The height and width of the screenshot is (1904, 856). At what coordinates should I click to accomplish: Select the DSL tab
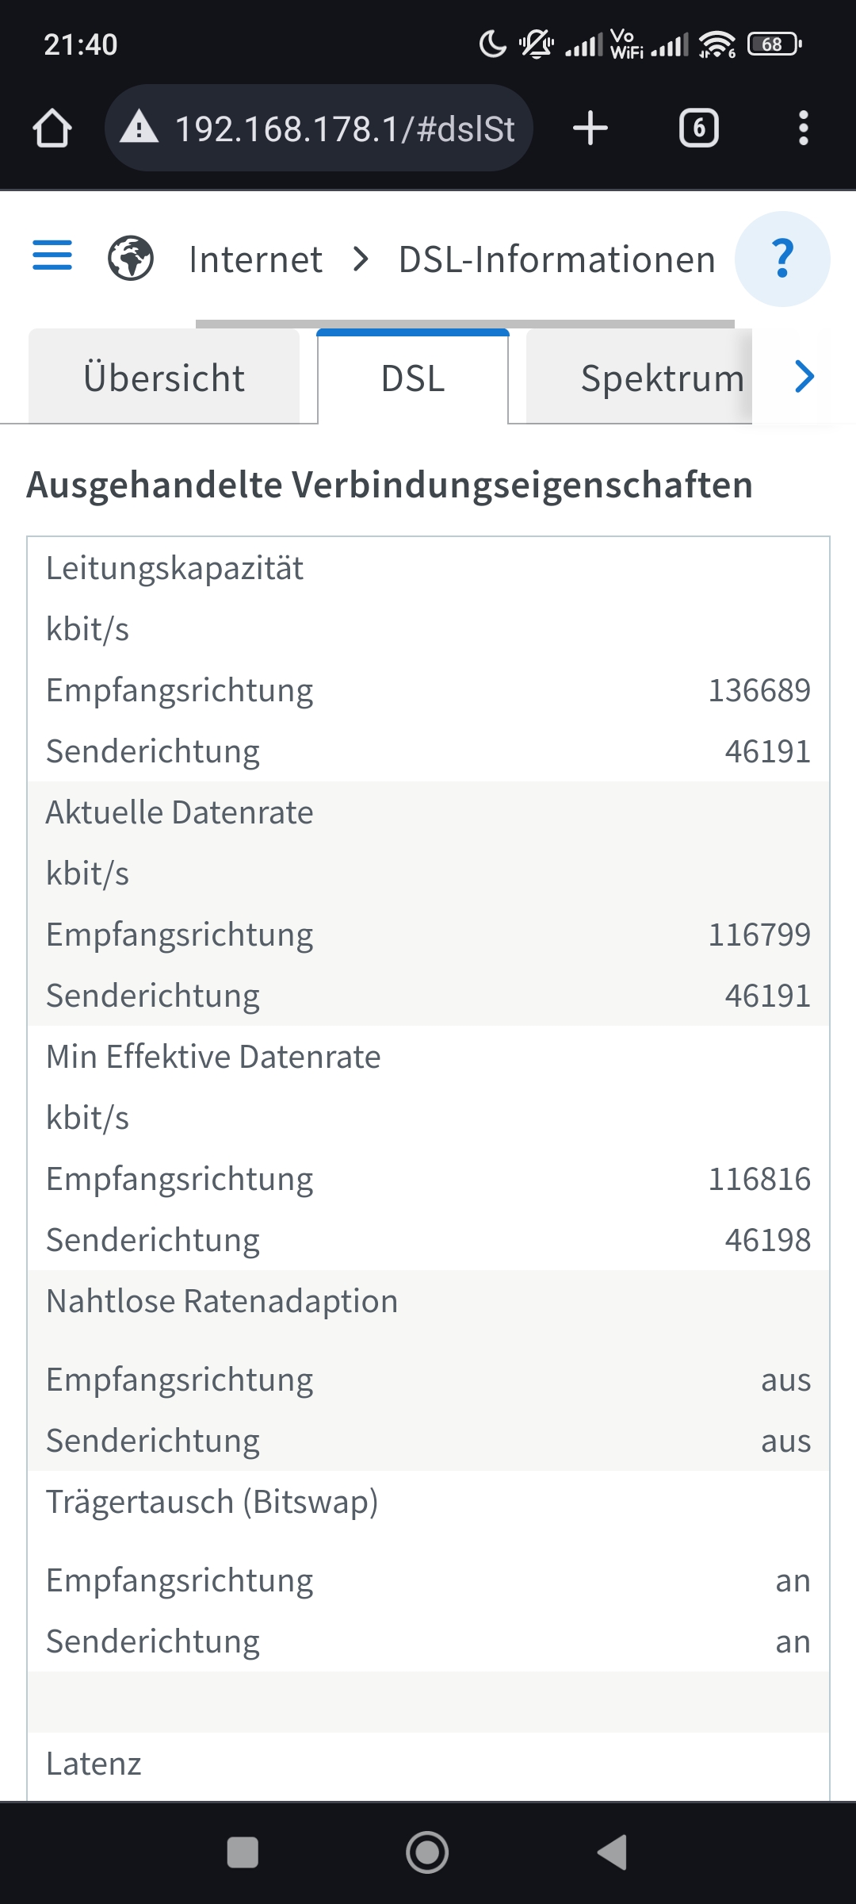click(x=413, y=378)
